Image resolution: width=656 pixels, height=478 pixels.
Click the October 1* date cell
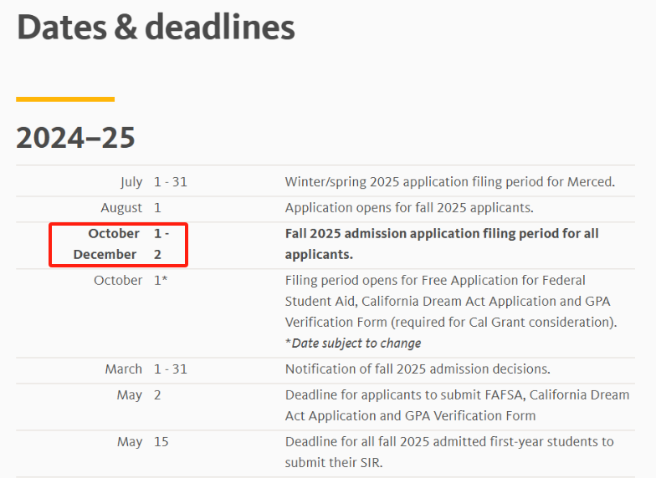coord(131,281)
